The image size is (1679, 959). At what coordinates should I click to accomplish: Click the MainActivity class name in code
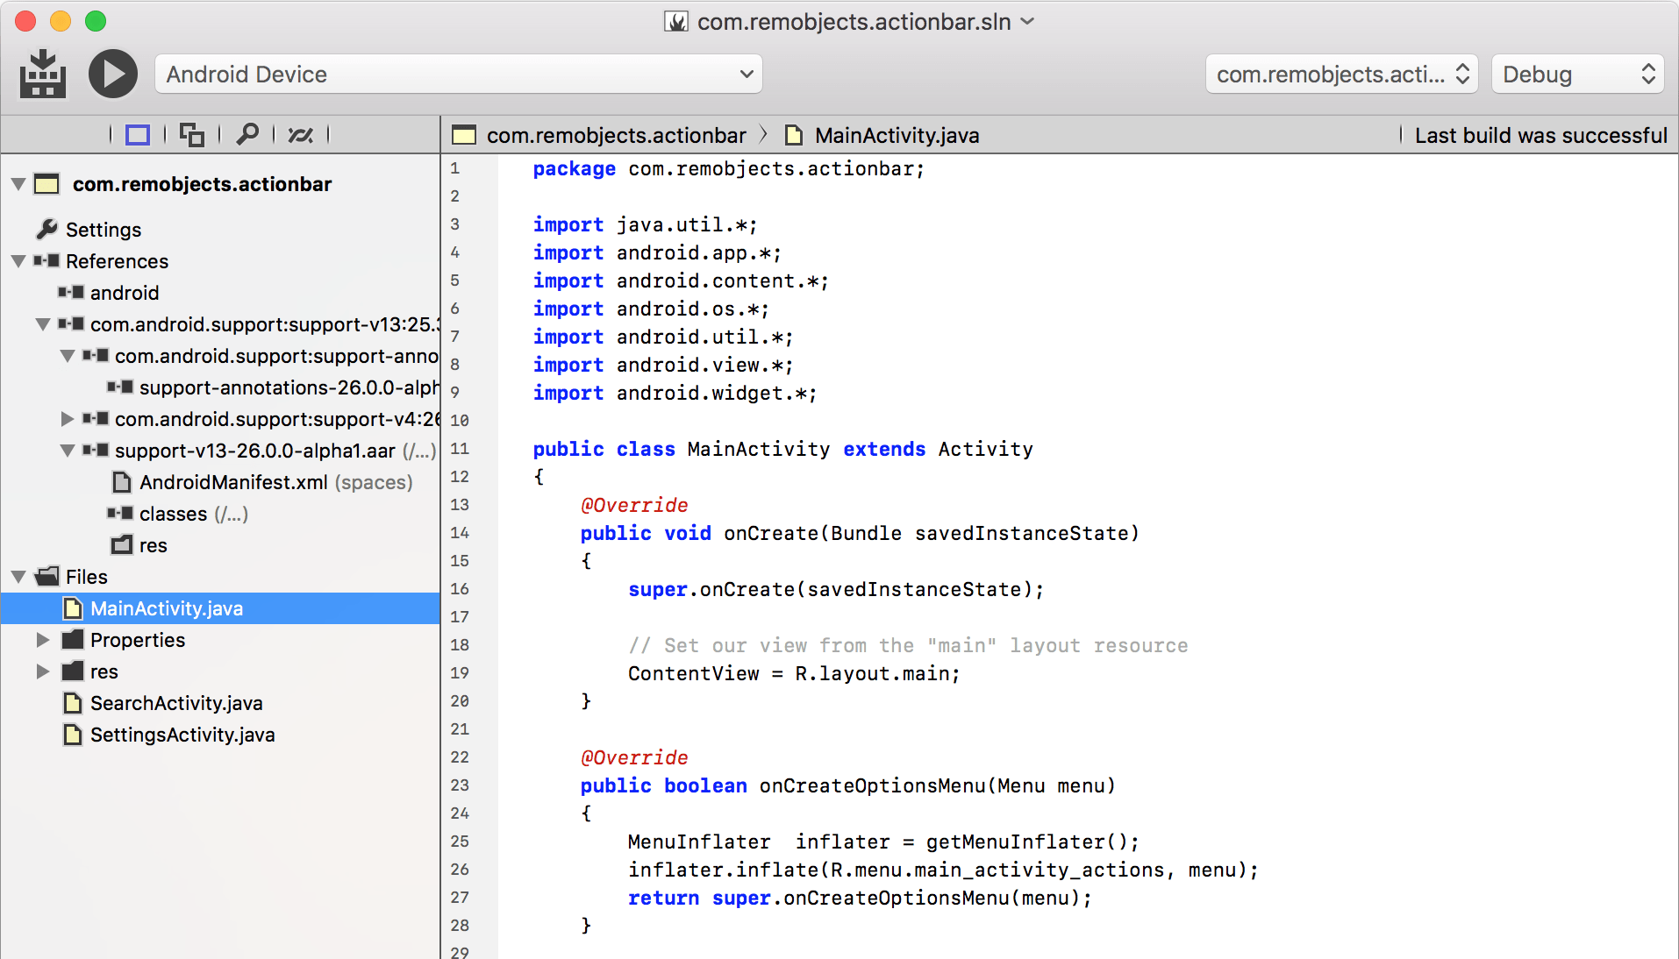pos(758,449)
